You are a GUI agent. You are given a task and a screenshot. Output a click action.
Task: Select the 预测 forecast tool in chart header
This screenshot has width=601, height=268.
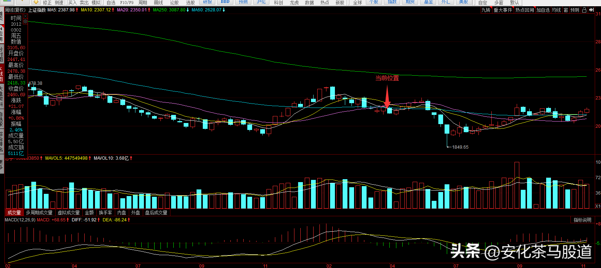[575, 10]
